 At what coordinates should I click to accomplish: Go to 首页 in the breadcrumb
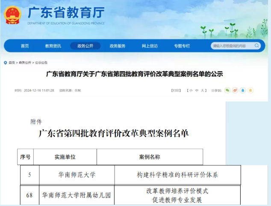pyautogui.click(x=12, y=63)
